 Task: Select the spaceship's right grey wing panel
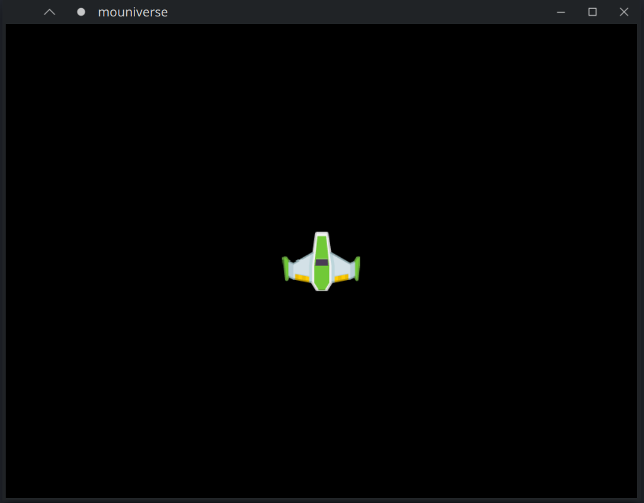(342, 266)
